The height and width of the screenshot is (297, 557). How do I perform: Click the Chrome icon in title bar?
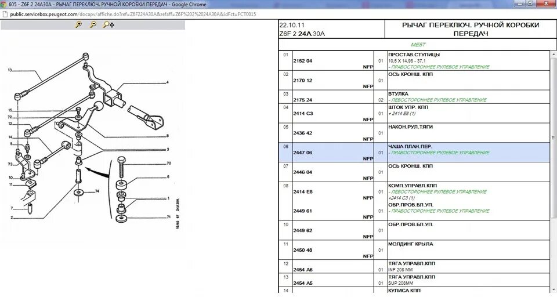(x=3, y=4)
